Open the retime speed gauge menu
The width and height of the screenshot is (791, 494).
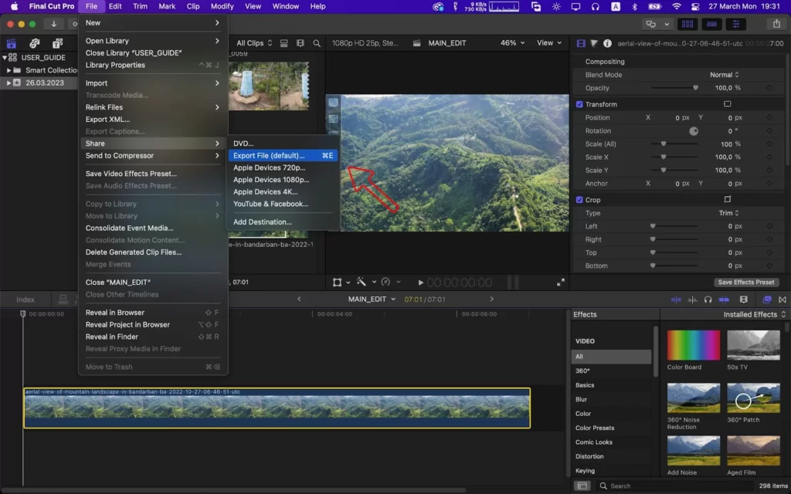[386, 282]
